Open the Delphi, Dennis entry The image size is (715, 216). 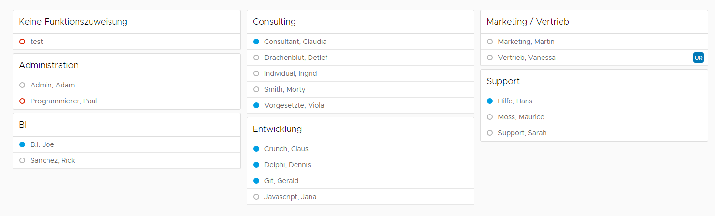click(x=288, y=165)
